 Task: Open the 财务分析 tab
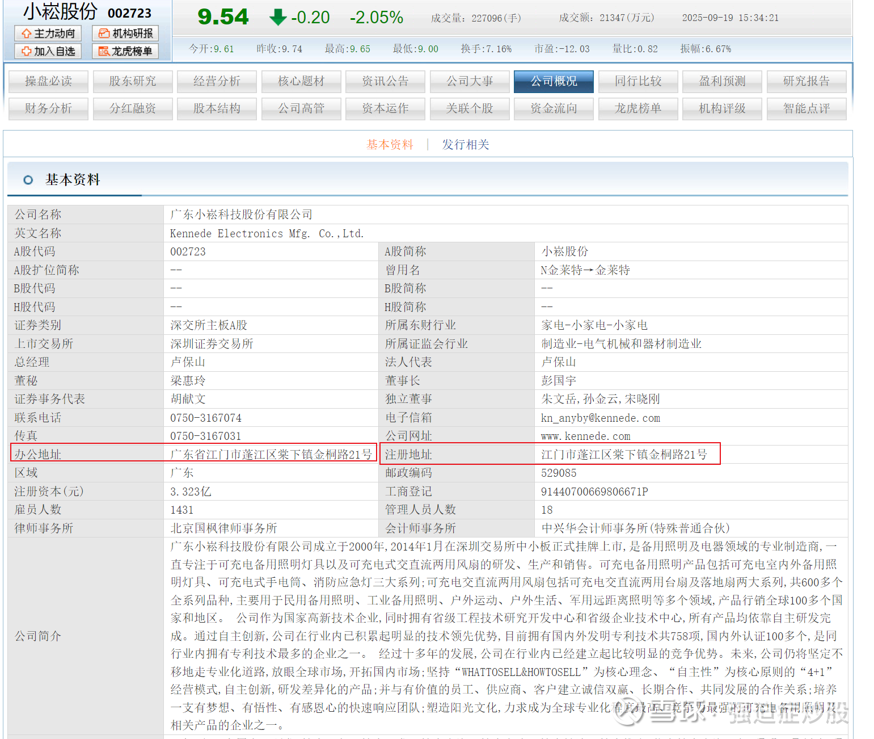(48, 108)
